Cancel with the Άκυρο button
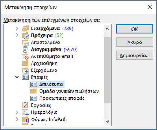 [135, 42]
